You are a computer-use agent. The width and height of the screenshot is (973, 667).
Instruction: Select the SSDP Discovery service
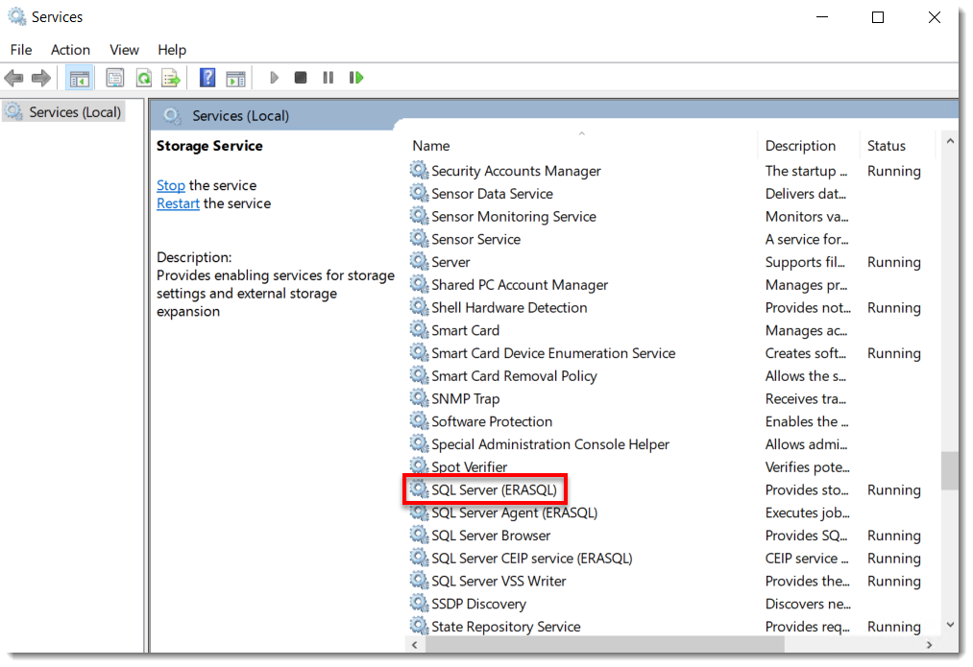pyautogui.click(x=478, y=605)
